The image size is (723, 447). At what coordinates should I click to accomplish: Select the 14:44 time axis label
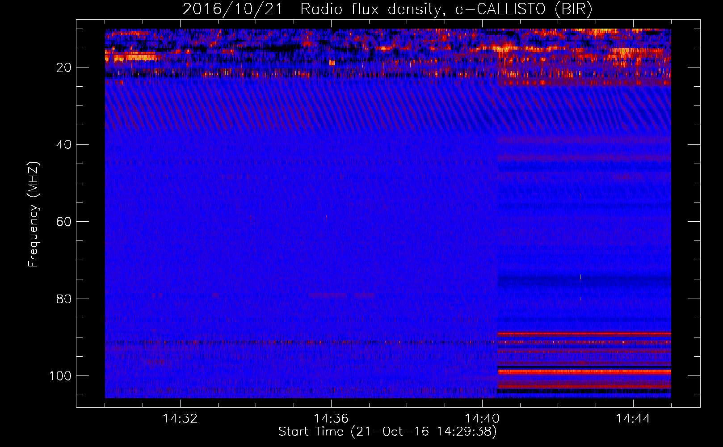633,419
